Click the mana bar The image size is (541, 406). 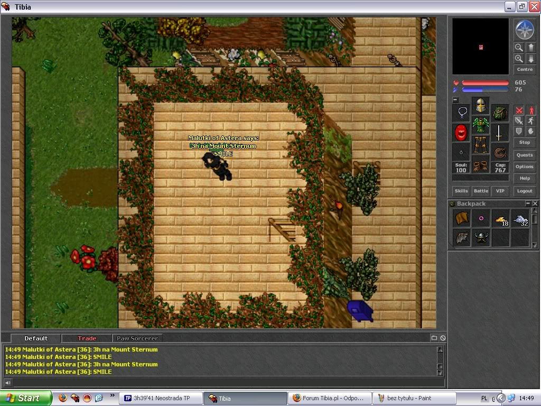[x=485, y=90]
